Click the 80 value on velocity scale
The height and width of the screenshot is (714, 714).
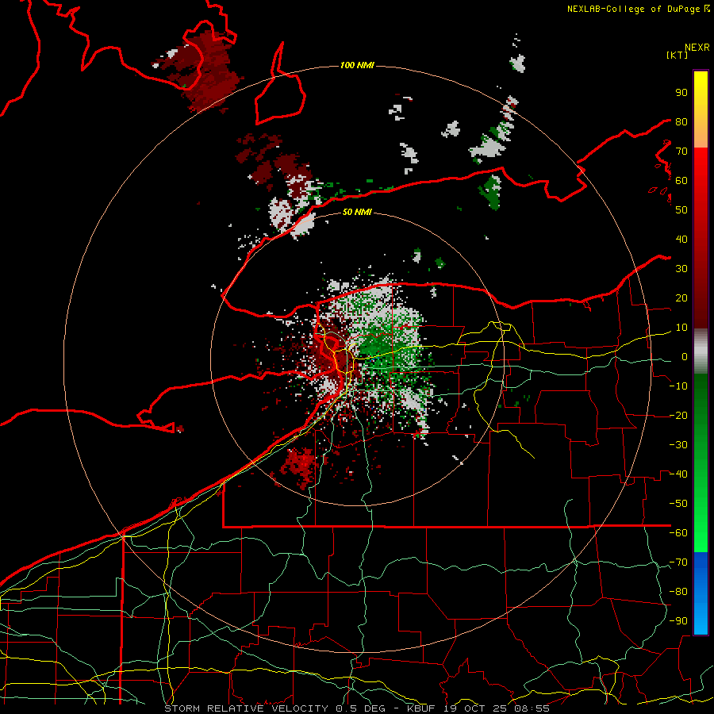[681, 121]
